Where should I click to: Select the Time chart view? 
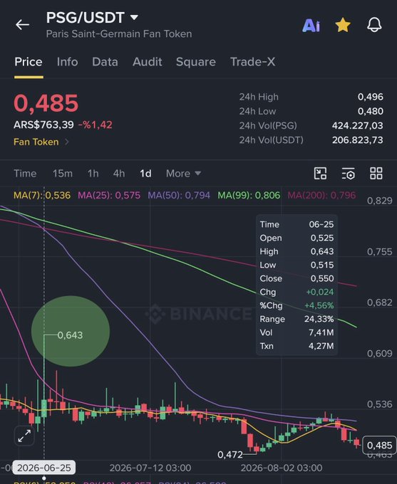pos(25,174)
